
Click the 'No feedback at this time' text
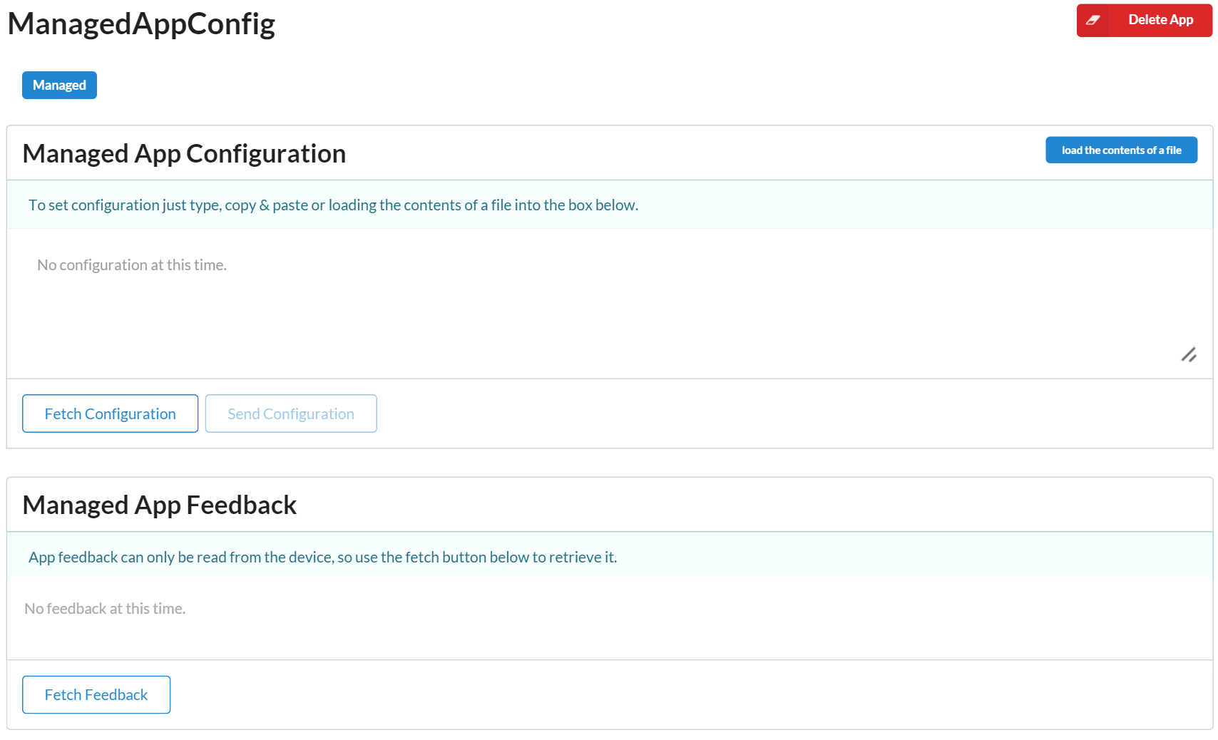(x=105, y=609)
